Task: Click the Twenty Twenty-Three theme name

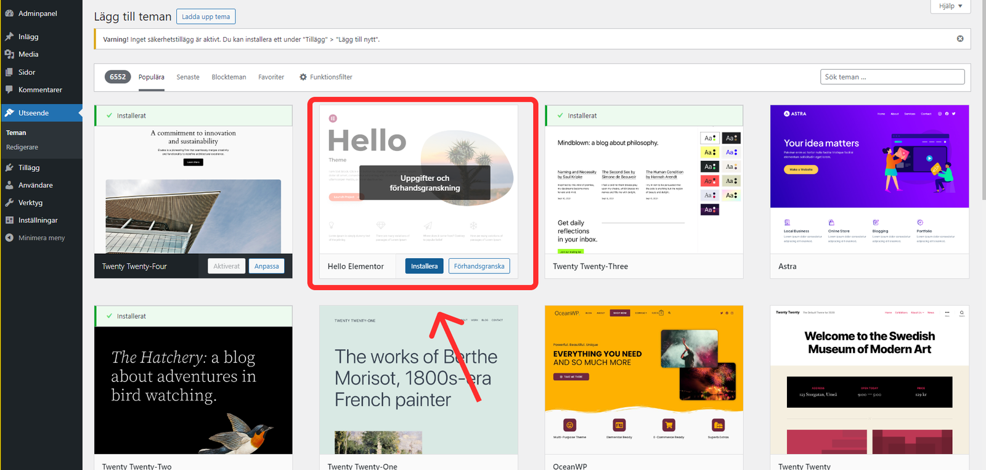Action: [x=590, y=266]
